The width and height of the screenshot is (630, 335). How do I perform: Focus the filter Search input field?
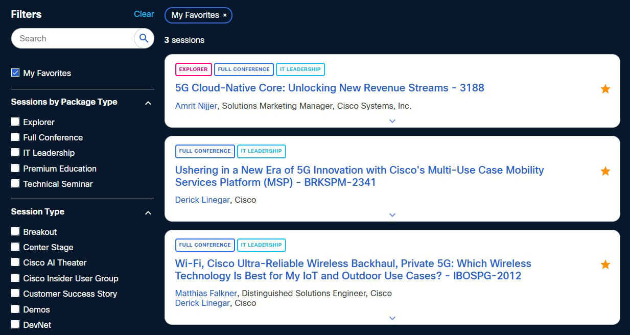[x=73, y=38]
